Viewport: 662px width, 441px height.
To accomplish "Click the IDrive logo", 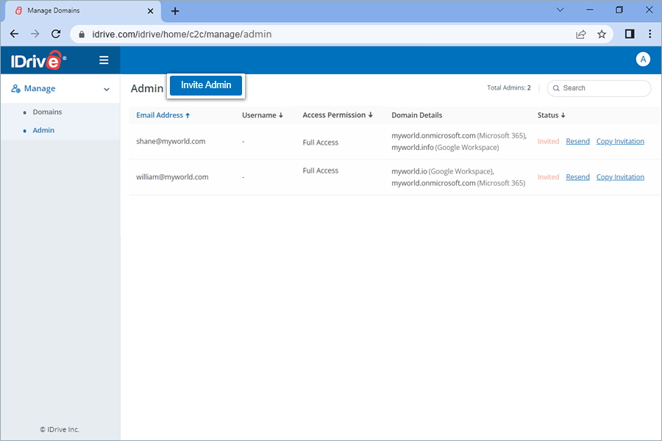I will [x=39, y=60].
